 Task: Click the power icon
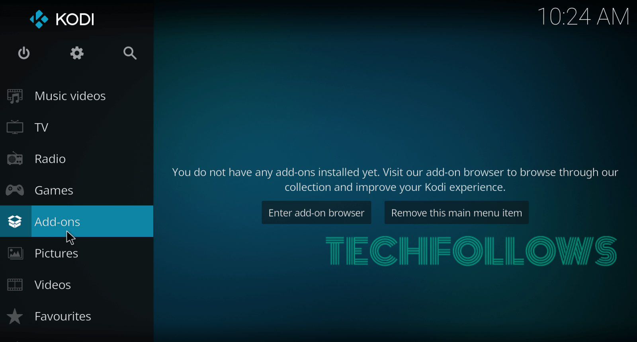click(x=24, y=53)
